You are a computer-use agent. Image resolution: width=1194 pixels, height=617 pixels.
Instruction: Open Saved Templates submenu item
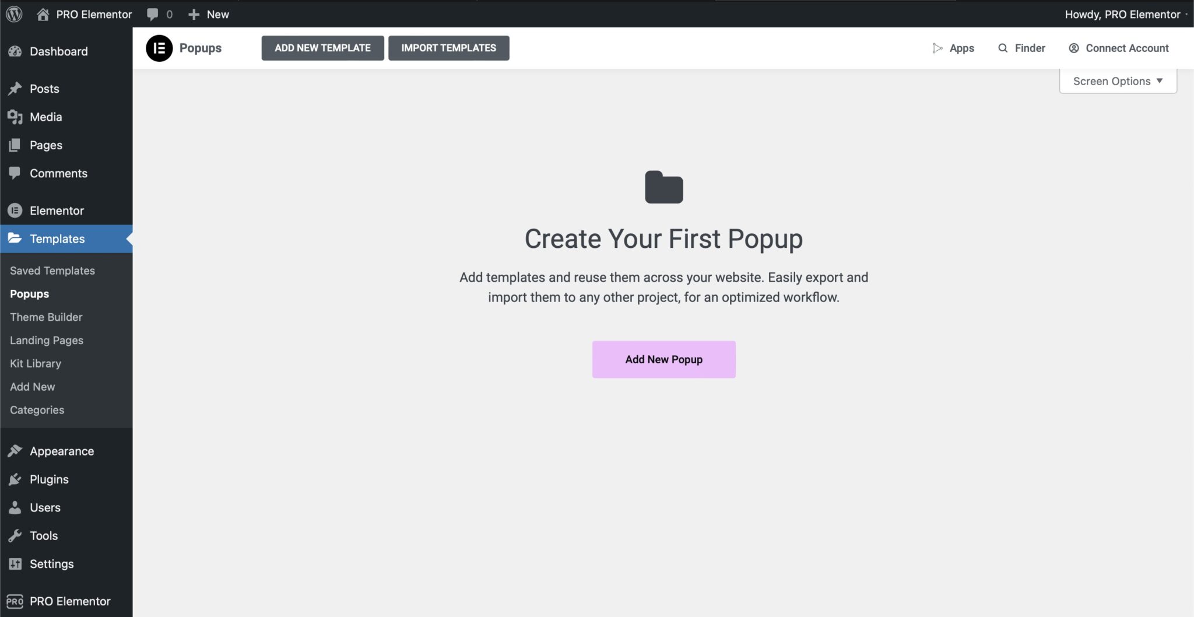(52, 271)
